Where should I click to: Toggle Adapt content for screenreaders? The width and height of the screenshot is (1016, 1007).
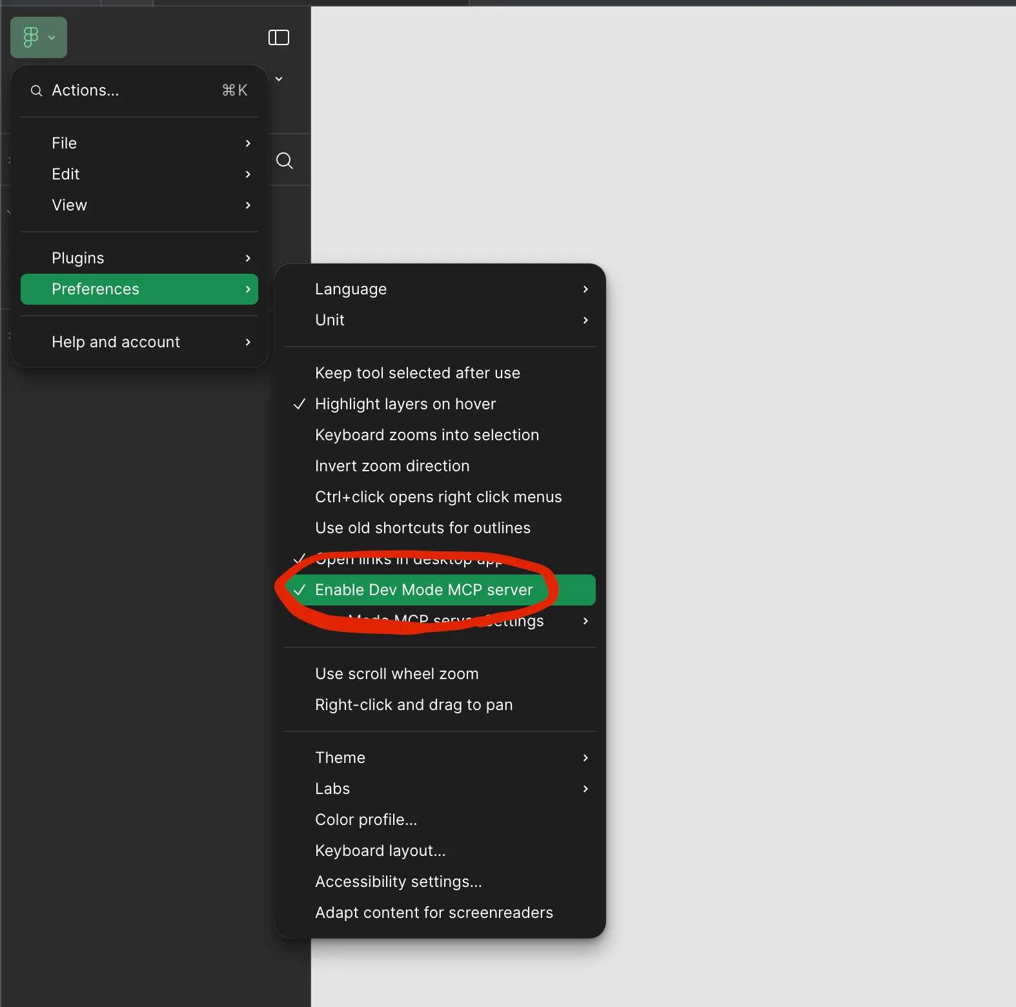tap(440, 913)
